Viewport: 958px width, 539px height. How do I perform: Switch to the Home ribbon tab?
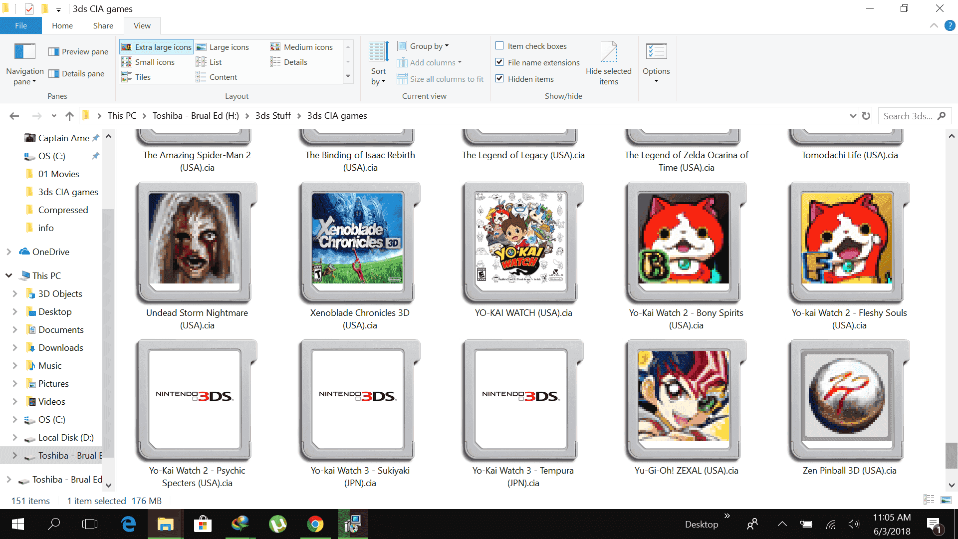click(x=62, y=25)
